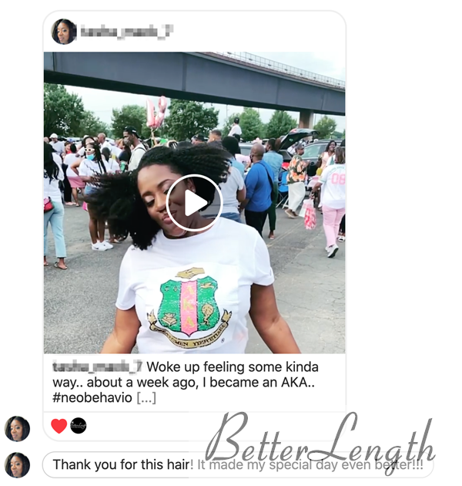Open sender avatar beside the thank-you message
Screen dimensions: 462x486
pyautogui.click(x=17, y=465)
